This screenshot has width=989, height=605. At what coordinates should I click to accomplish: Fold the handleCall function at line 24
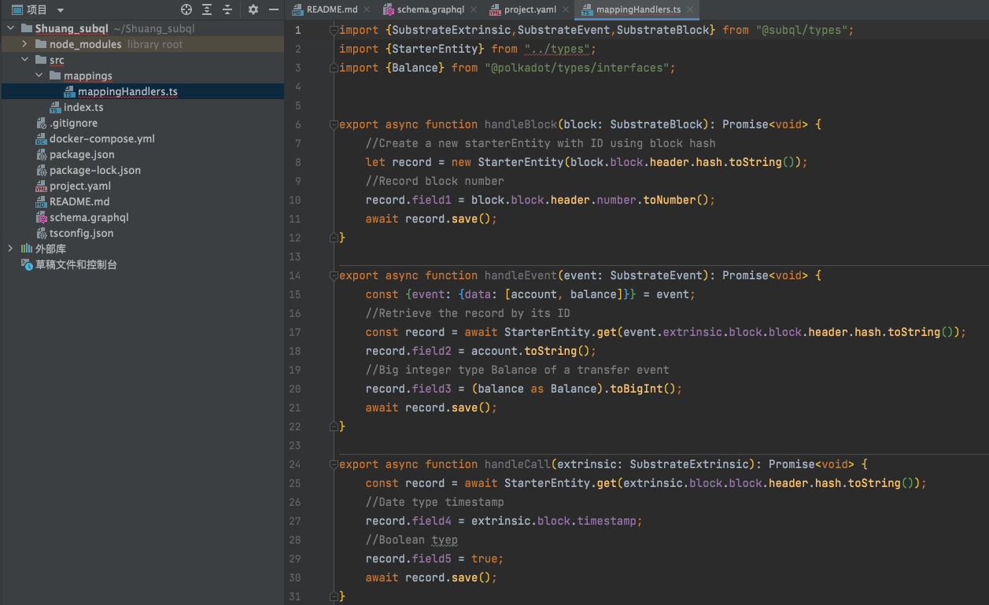tap(334, 464)
